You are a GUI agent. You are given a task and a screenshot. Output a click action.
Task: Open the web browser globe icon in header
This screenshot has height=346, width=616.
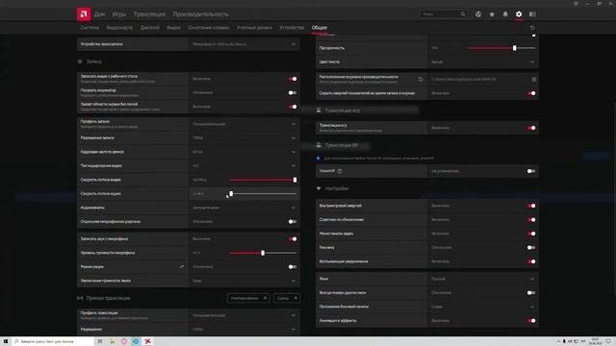pyautogui.click(x=478, y=14)
